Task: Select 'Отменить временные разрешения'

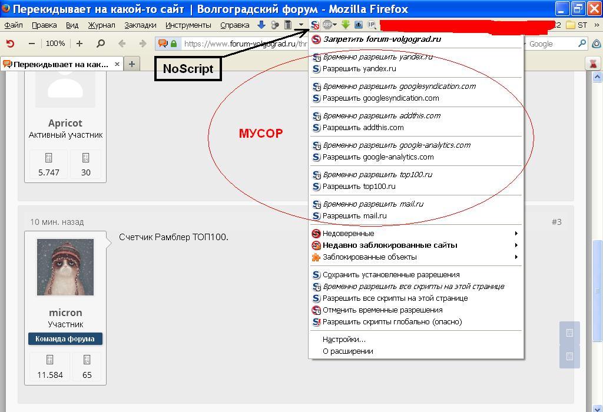Action: [x=416, y=310]
